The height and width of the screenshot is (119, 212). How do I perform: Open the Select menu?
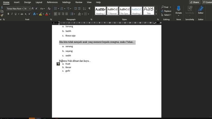click(166, 15)
